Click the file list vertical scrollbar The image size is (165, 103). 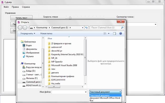(x=85, y=58)
